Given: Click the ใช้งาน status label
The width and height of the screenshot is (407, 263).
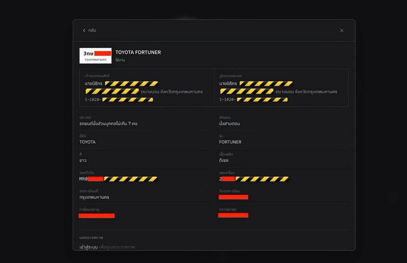Looking at the screenshot, I should [x=120, y=60].
